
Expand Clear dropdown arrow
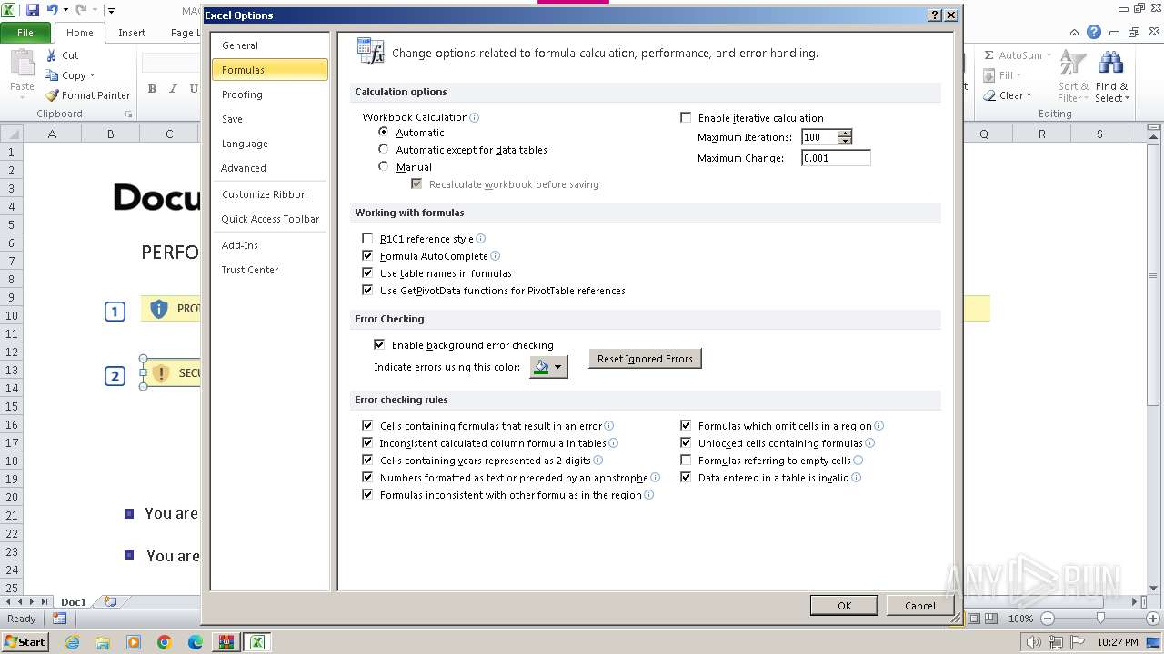[1029, 95]
